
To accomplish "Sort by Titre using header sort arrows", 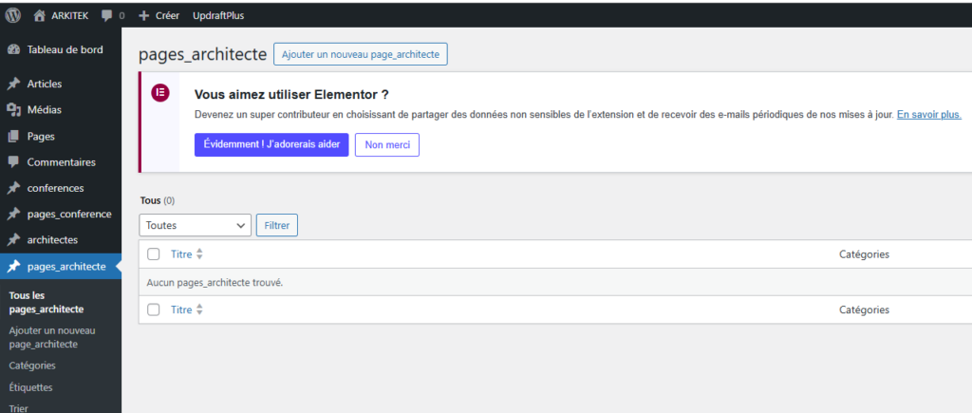I will (x=199, y=254).
